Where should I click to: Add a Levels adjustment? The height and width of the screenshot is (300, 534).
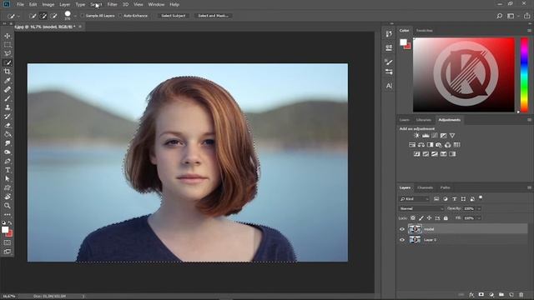426,135
